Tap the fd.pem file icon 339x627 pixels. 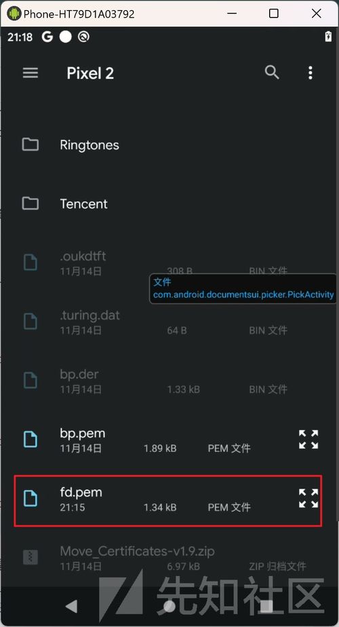tap(31, 498)
